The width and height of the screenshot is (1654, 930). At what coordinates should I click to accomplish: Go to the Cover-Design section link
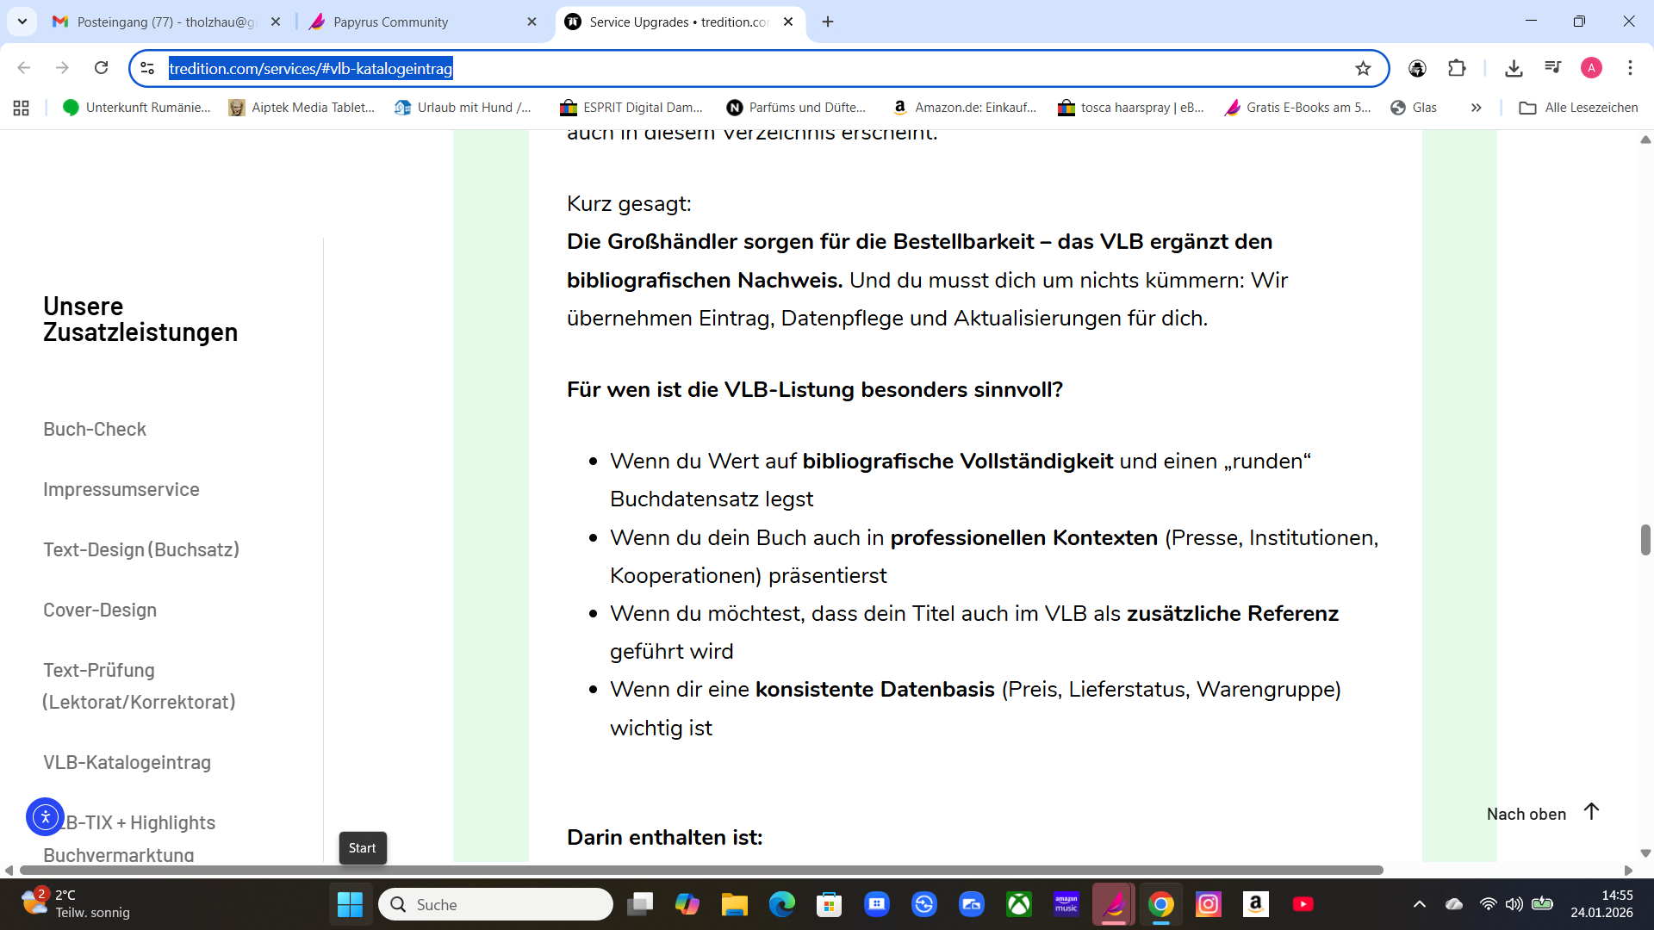tap(100, 610)
